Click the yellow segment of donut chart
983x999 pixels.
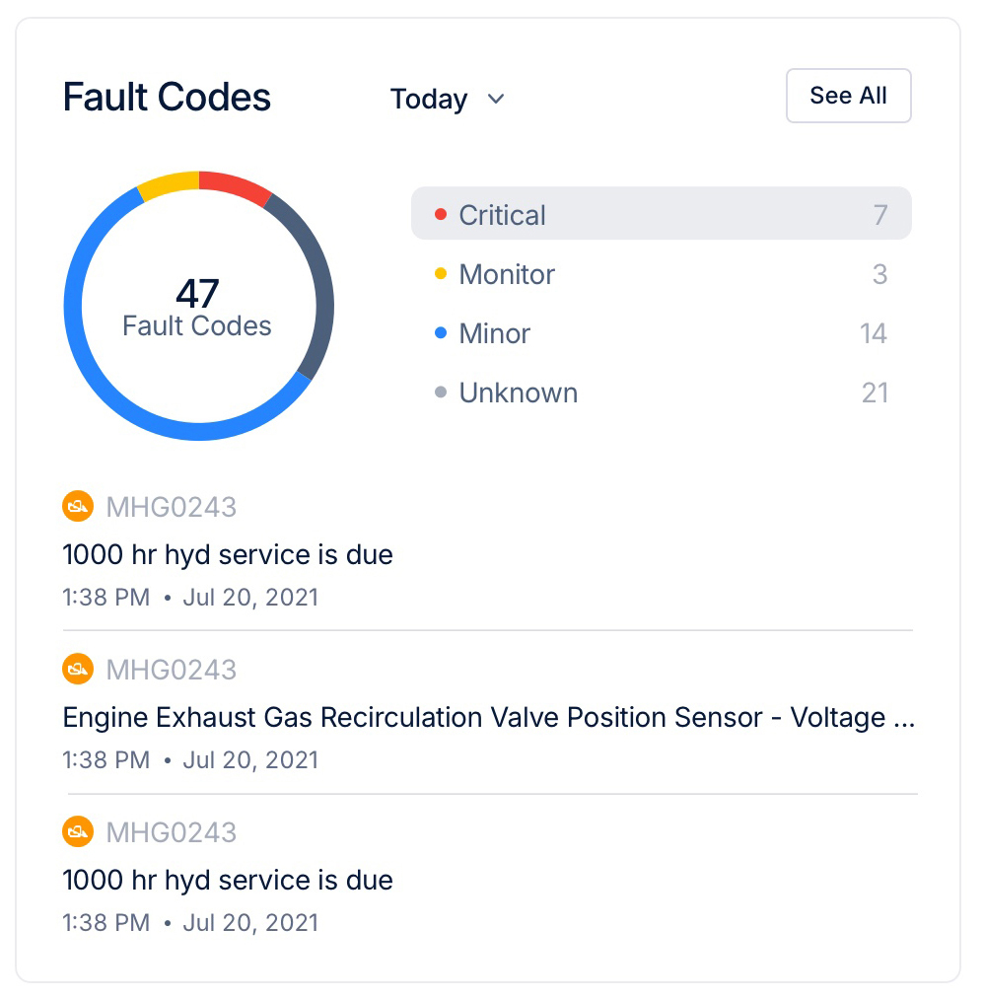[x=169, y=183]
